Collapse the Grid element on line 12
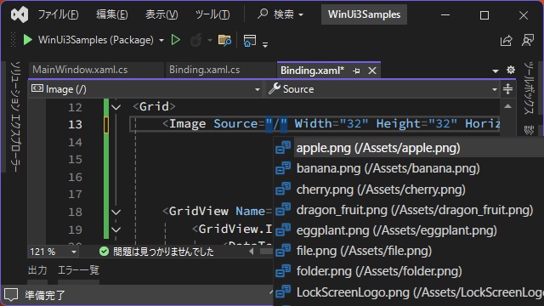Image resolution: width=544 pixels, height=306 pixels. [116, 107]
